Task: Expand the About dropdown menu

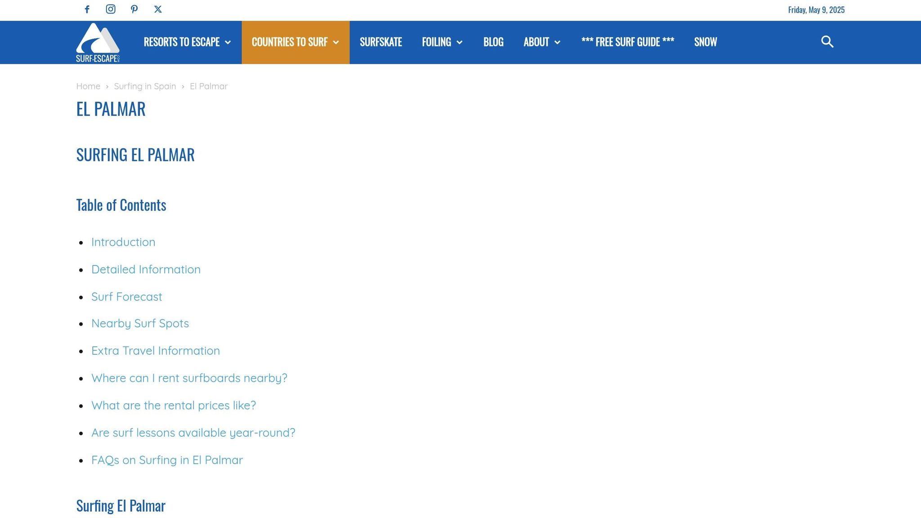Action: 541,42
